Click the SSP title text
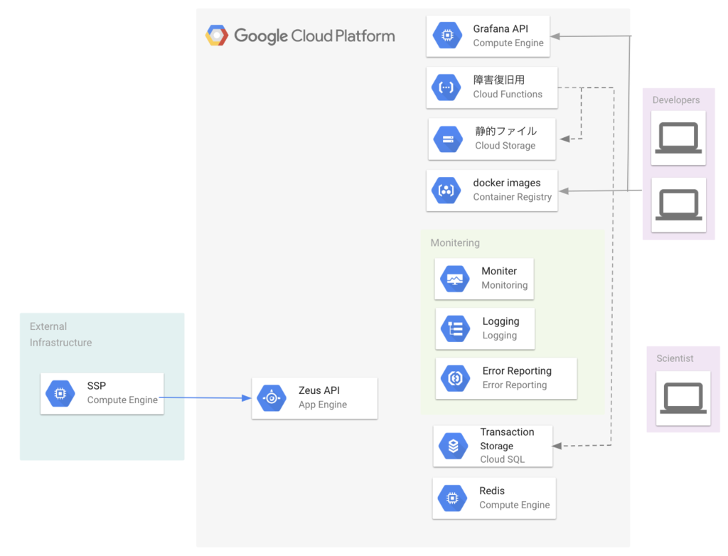728x556 pixels. 97,386
